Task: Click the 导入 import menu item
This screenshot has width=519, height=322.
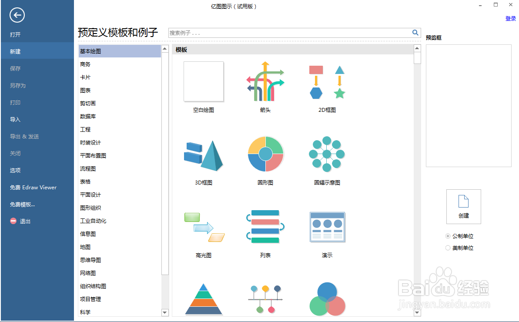Action: [x=15, y=120]
